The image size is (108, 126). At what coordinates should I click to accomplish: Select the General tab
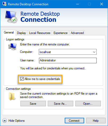[9, 32]
